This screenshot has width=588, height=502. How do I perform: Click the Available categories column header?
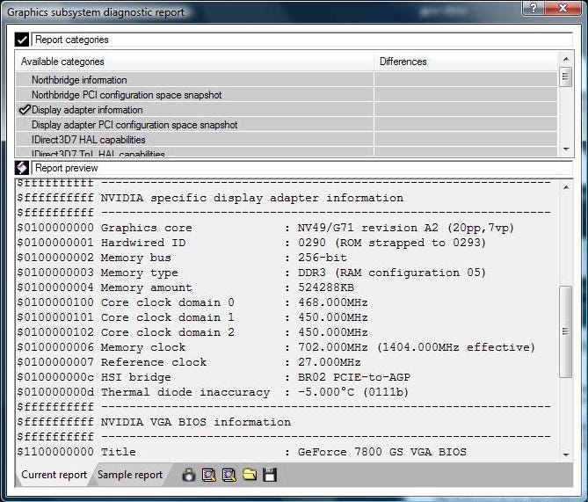point(194,62)
